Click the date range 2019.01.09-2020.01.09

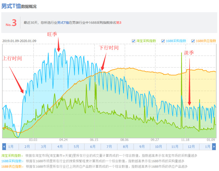click(19, 41)
